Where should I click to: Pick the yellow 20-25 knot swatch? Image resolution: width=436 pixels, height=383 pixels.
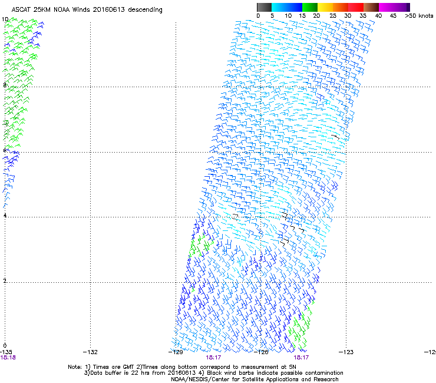click(325, 7)
